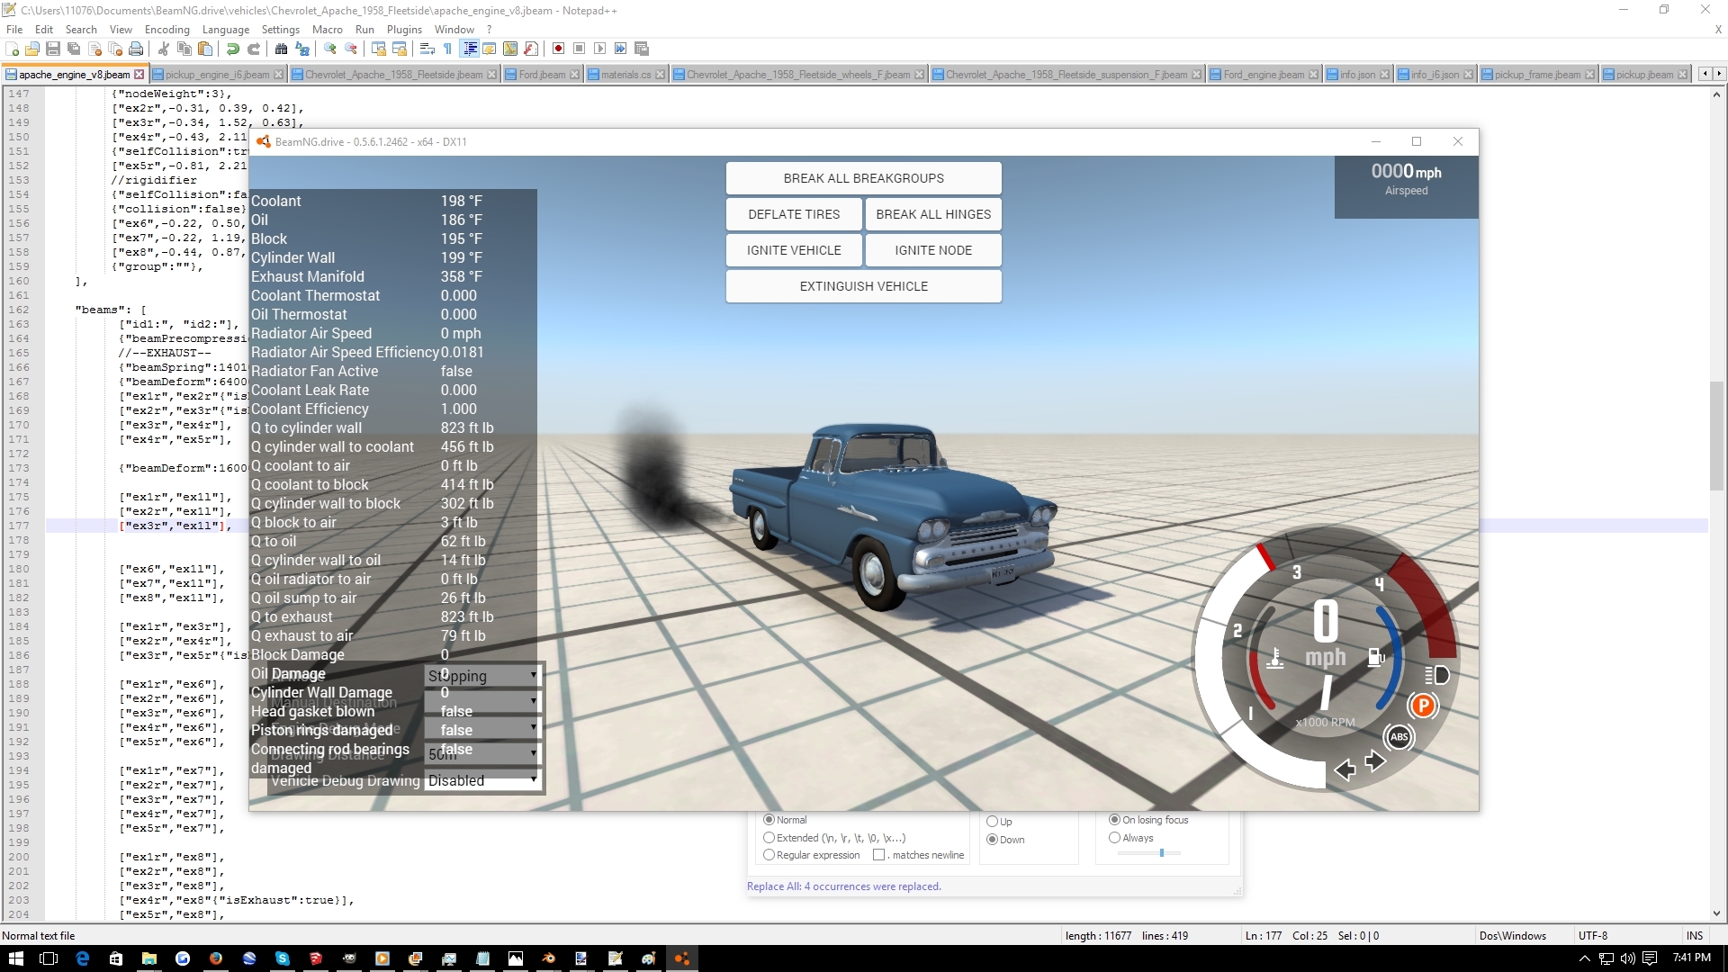1728x972 pixels.
Task: Toggle the Indent Guide toolbar icon
Action: point(469,49)
